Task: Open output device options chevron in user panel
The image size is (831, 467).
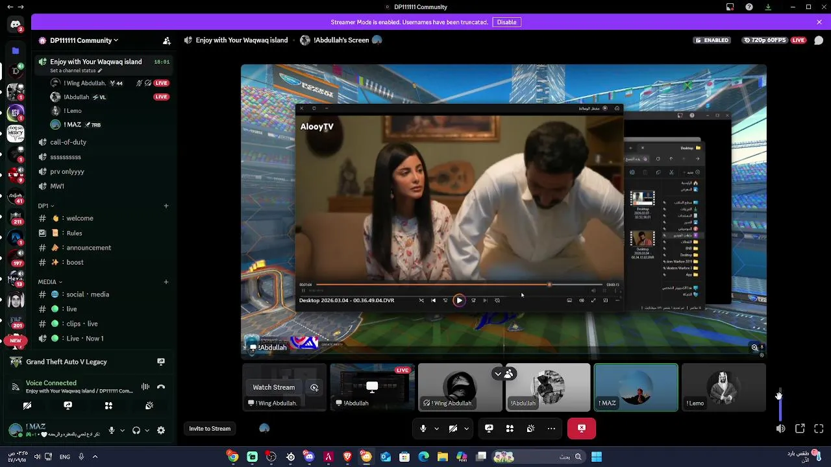Action: tap(147, 430)
